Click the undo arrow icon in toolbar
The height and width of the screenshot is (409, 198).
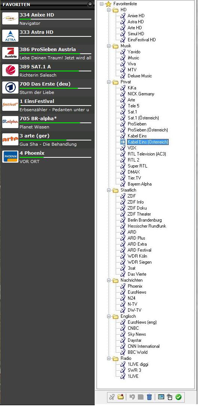coord(132,397)
